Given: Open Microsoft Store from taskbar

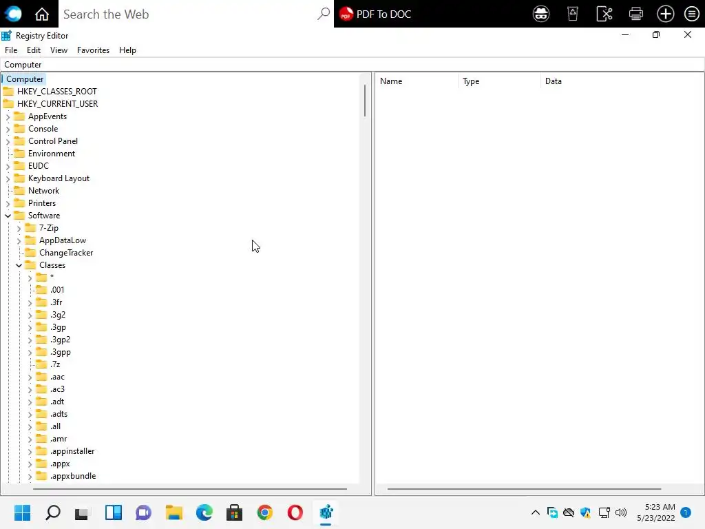Looking at the screenshot, I should pyautogui.click(x=234, y=512).
